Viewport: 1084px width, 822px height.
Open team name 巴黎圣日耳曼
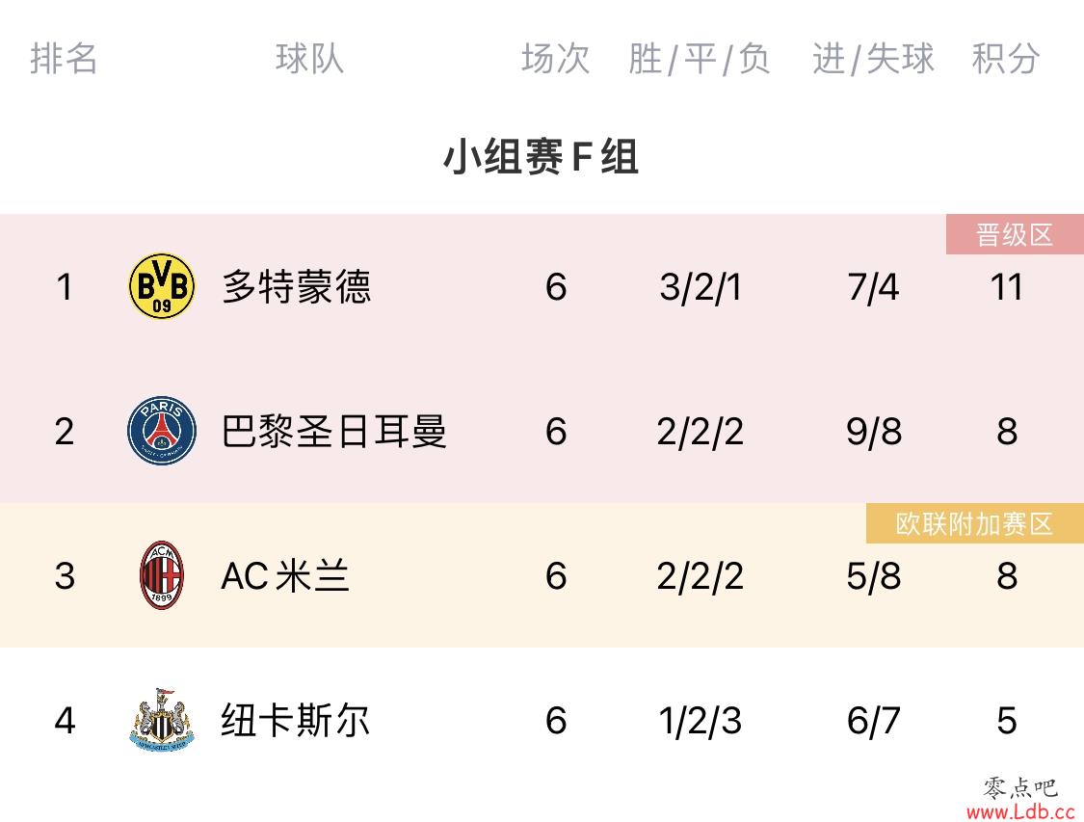tap(334, 432)
